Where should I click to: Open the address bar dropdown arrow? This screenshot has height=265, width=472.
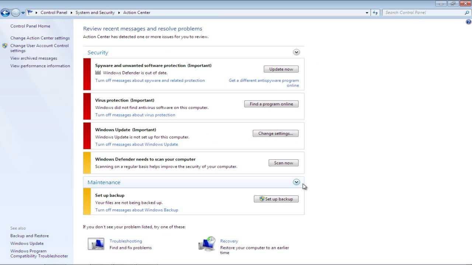click(367, 12)
